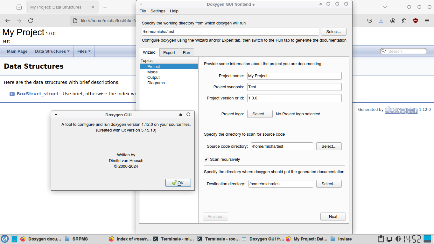Click the Project synopsis field

(x=294, y=87)
